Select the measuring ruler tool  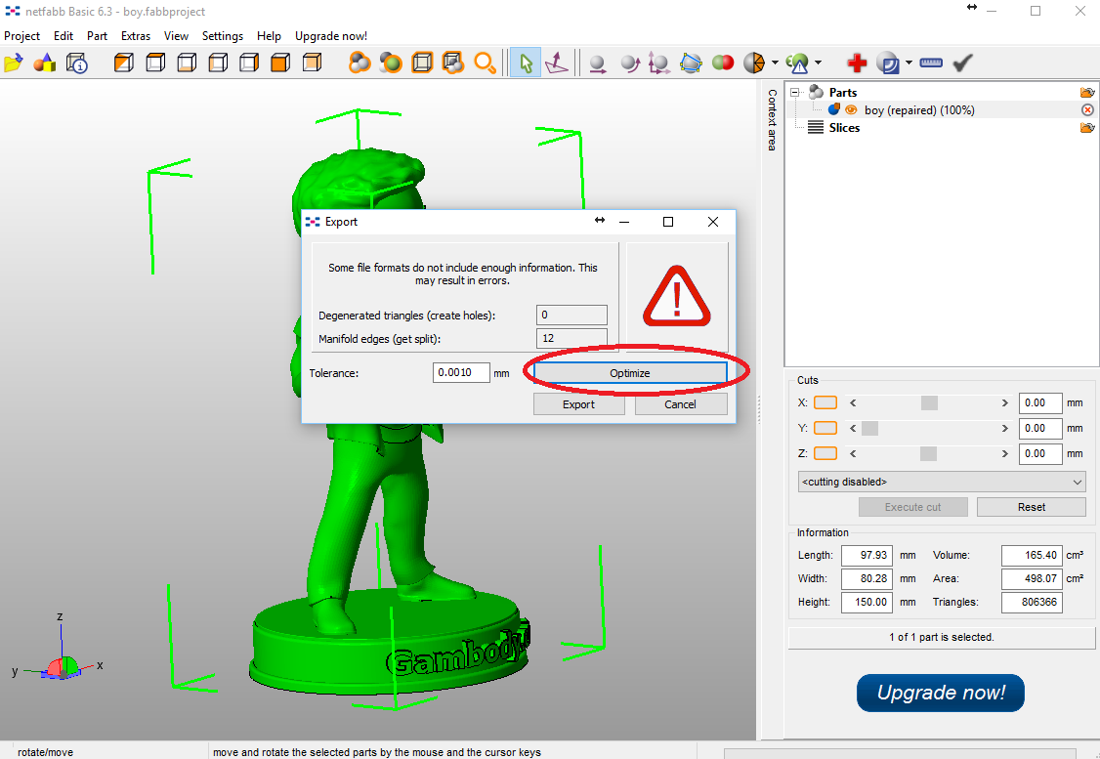coord(931,63)
